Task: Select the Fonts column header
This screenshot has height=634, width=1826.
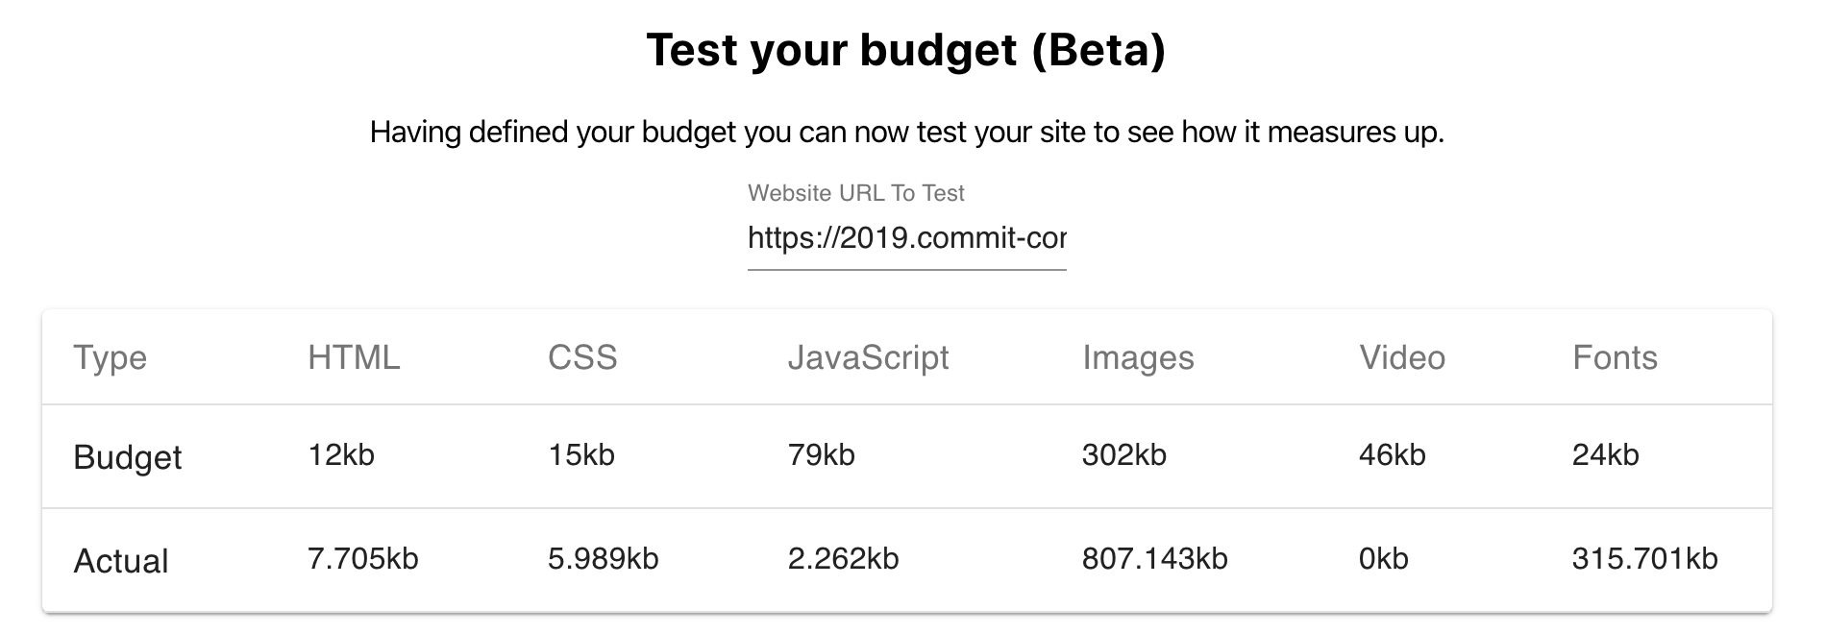Action: 1615,357
